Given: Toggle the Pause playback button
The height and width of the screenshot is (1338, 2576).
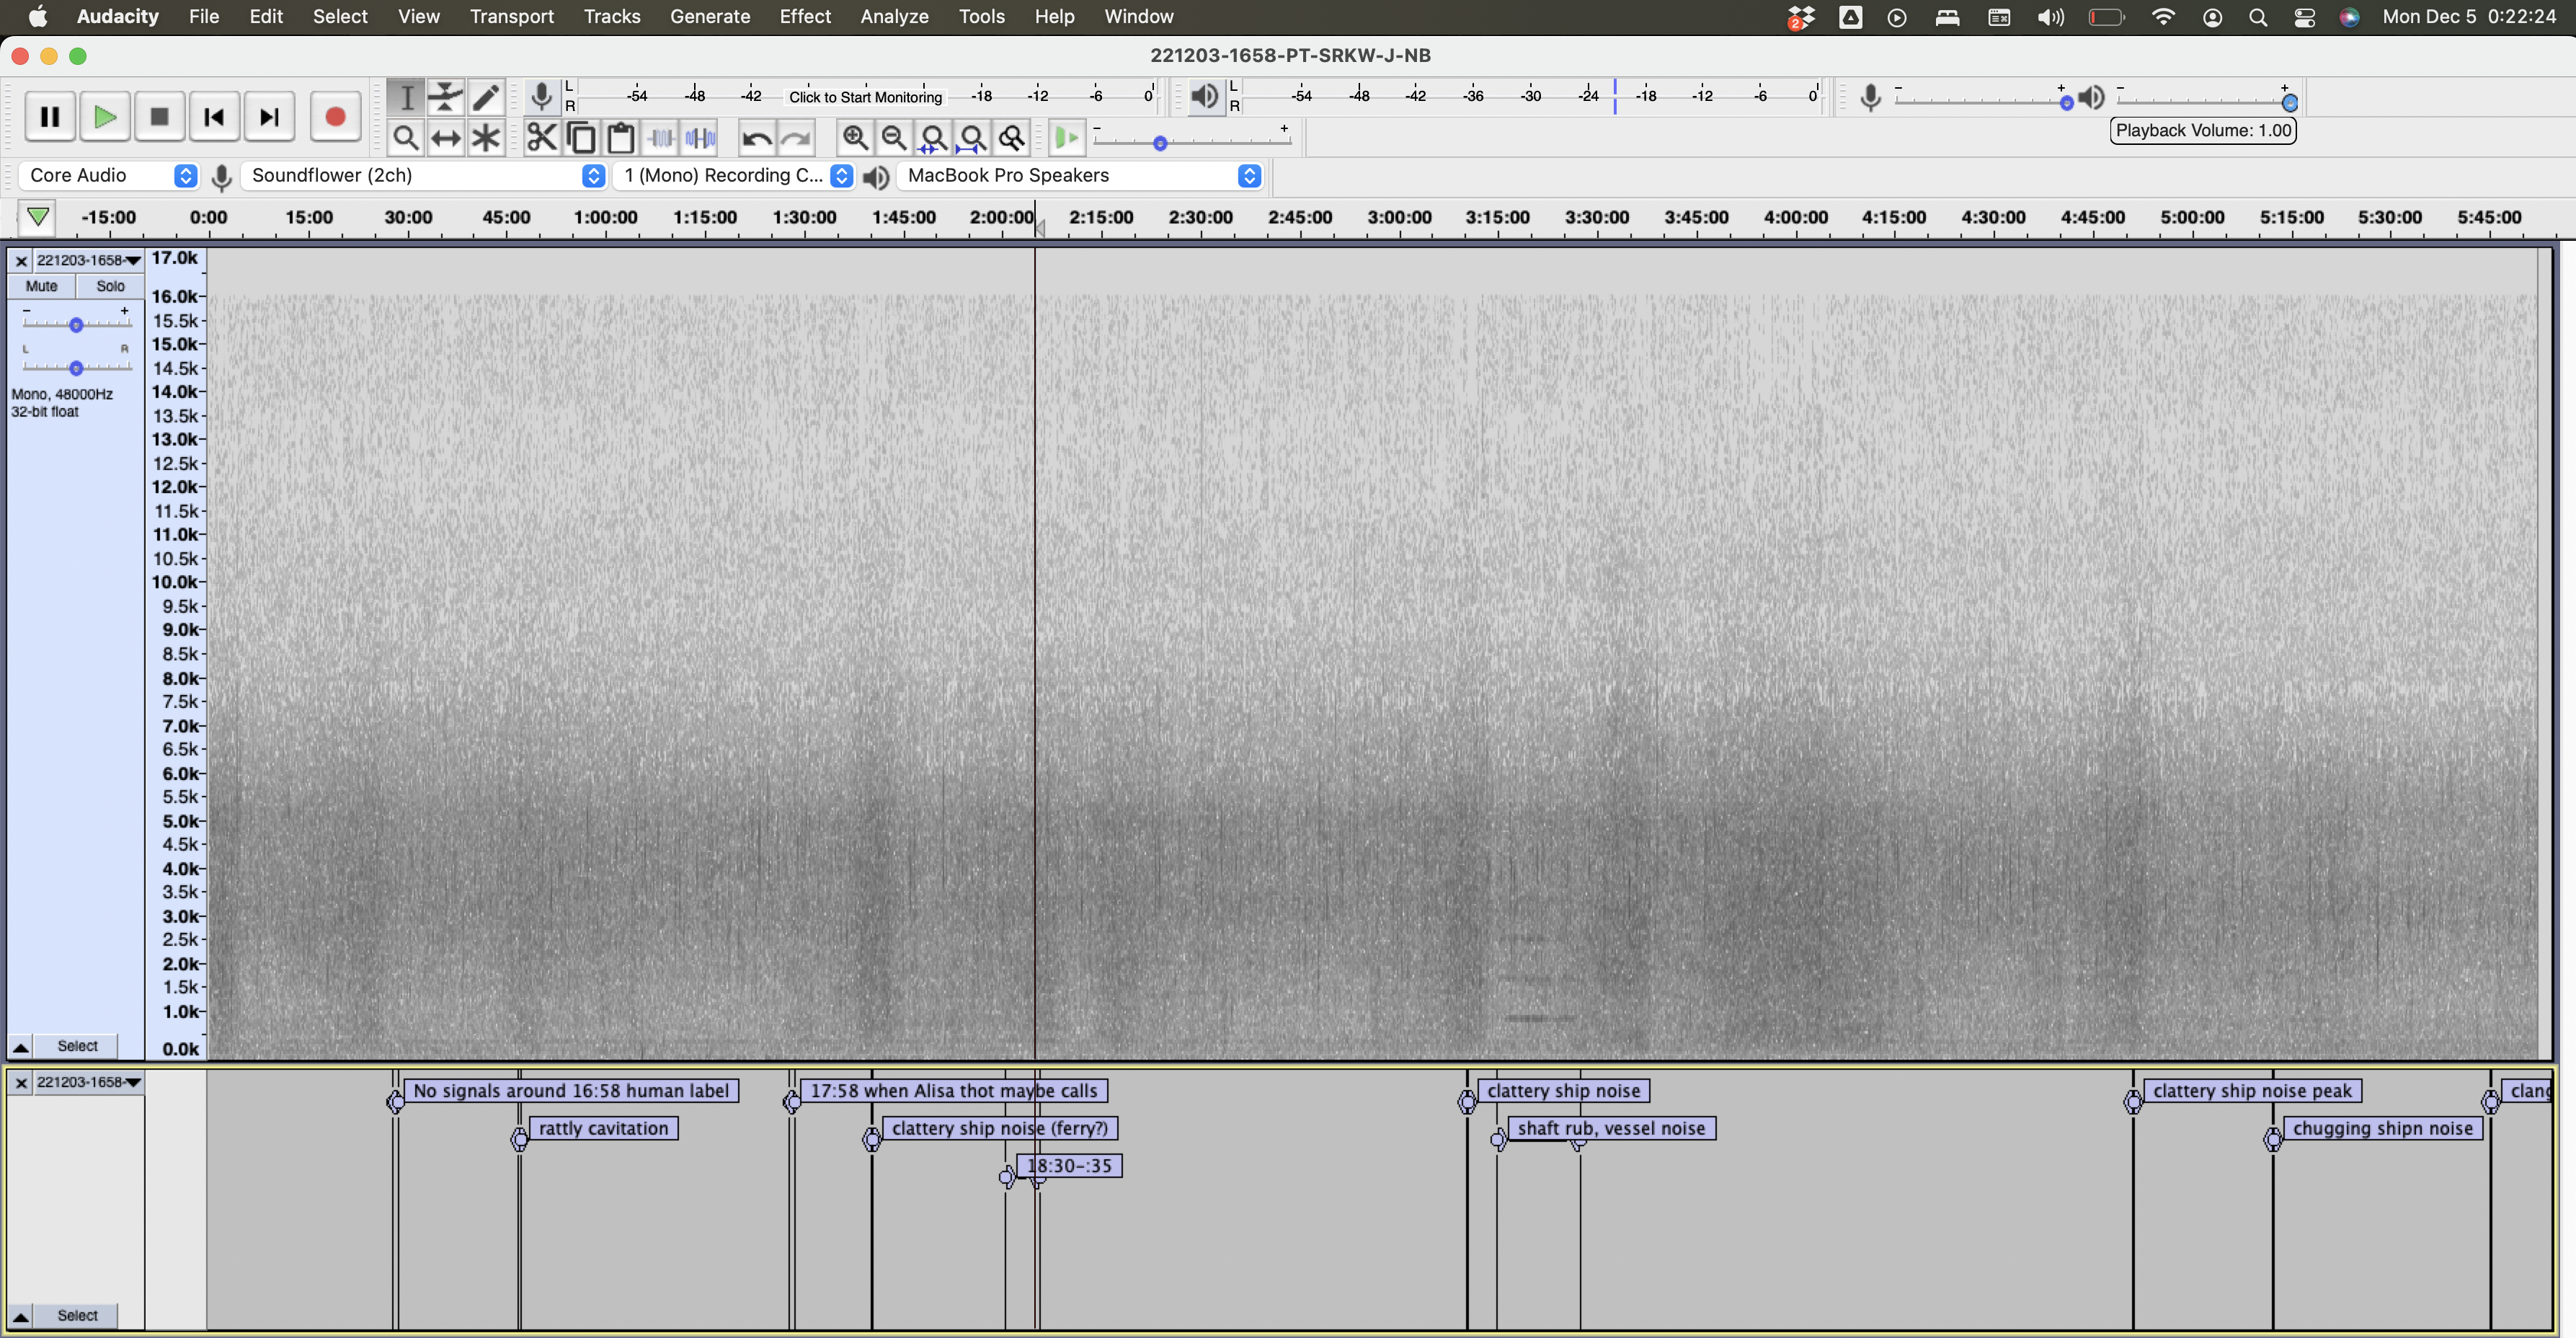Looking at the screenshot, I should 49,117.
